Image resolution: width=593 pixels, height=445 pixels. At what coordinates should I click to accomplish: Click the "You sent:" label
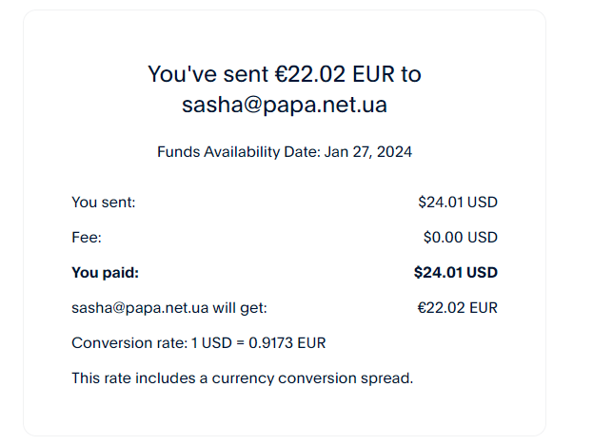104,202
